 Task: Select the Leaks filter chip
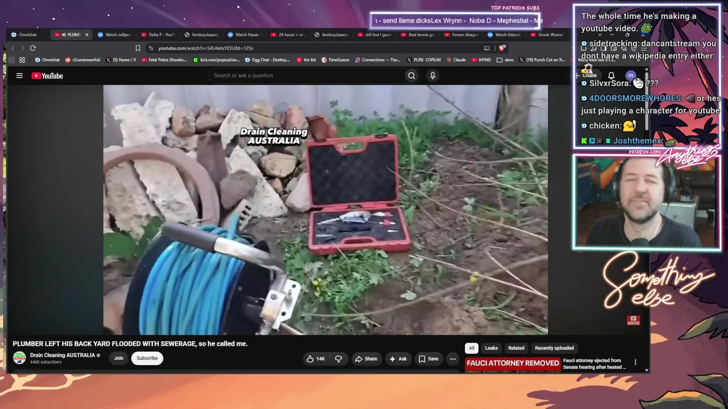point(491,348)
